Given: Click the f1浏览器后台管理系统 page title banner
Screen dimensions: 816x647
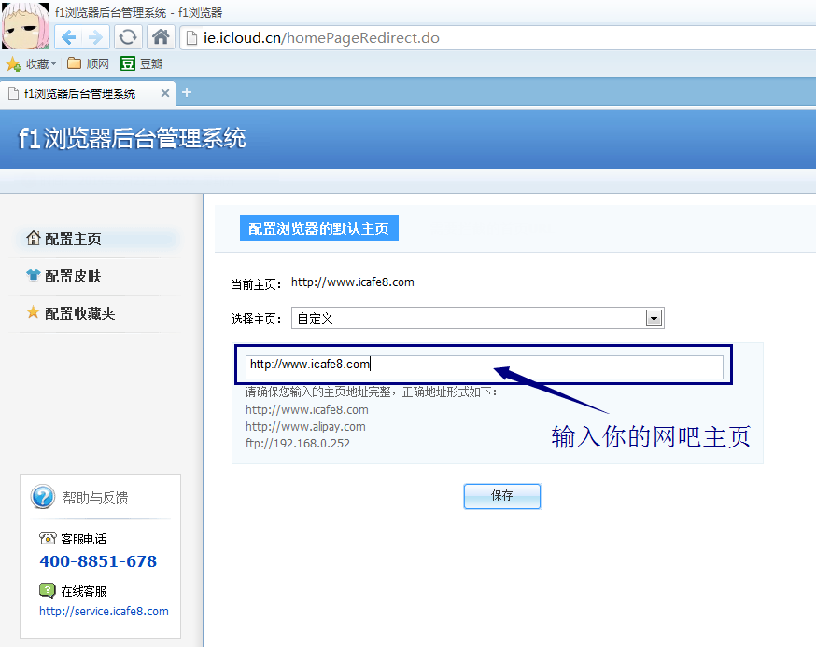Looking at the screenshot, I should [133, 139].
